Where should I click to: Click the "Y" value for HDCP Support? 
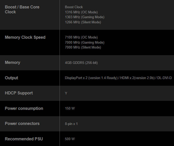(x=66, y=93)
